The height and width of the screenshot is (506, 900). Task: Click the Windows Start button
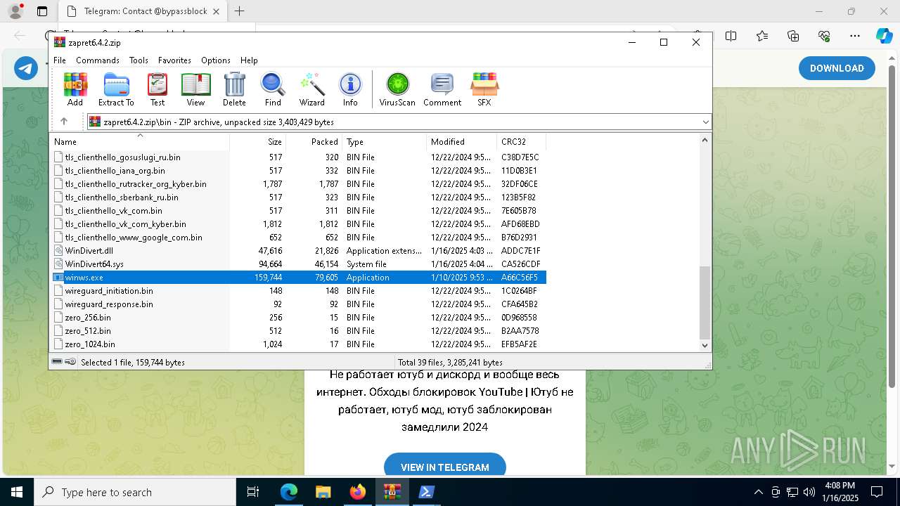(17, 492)
